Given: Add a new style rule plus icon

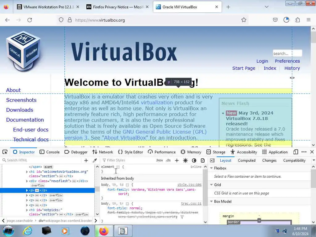Looking at the screenshot, I should (x=177, y=160).
